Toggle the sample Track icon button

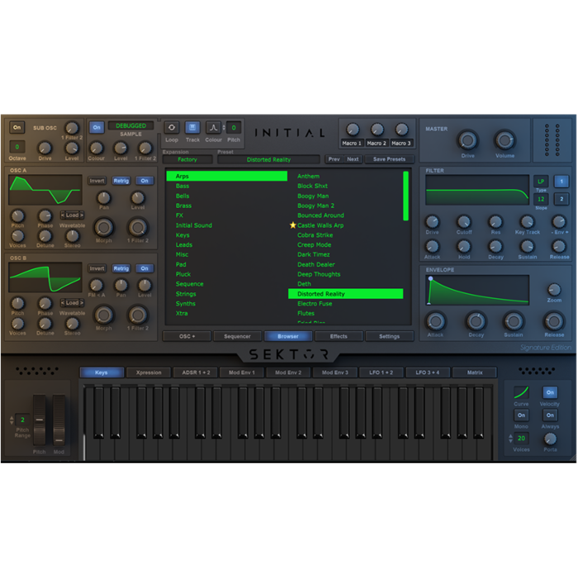pyautogui.click(x=192, y=127)
